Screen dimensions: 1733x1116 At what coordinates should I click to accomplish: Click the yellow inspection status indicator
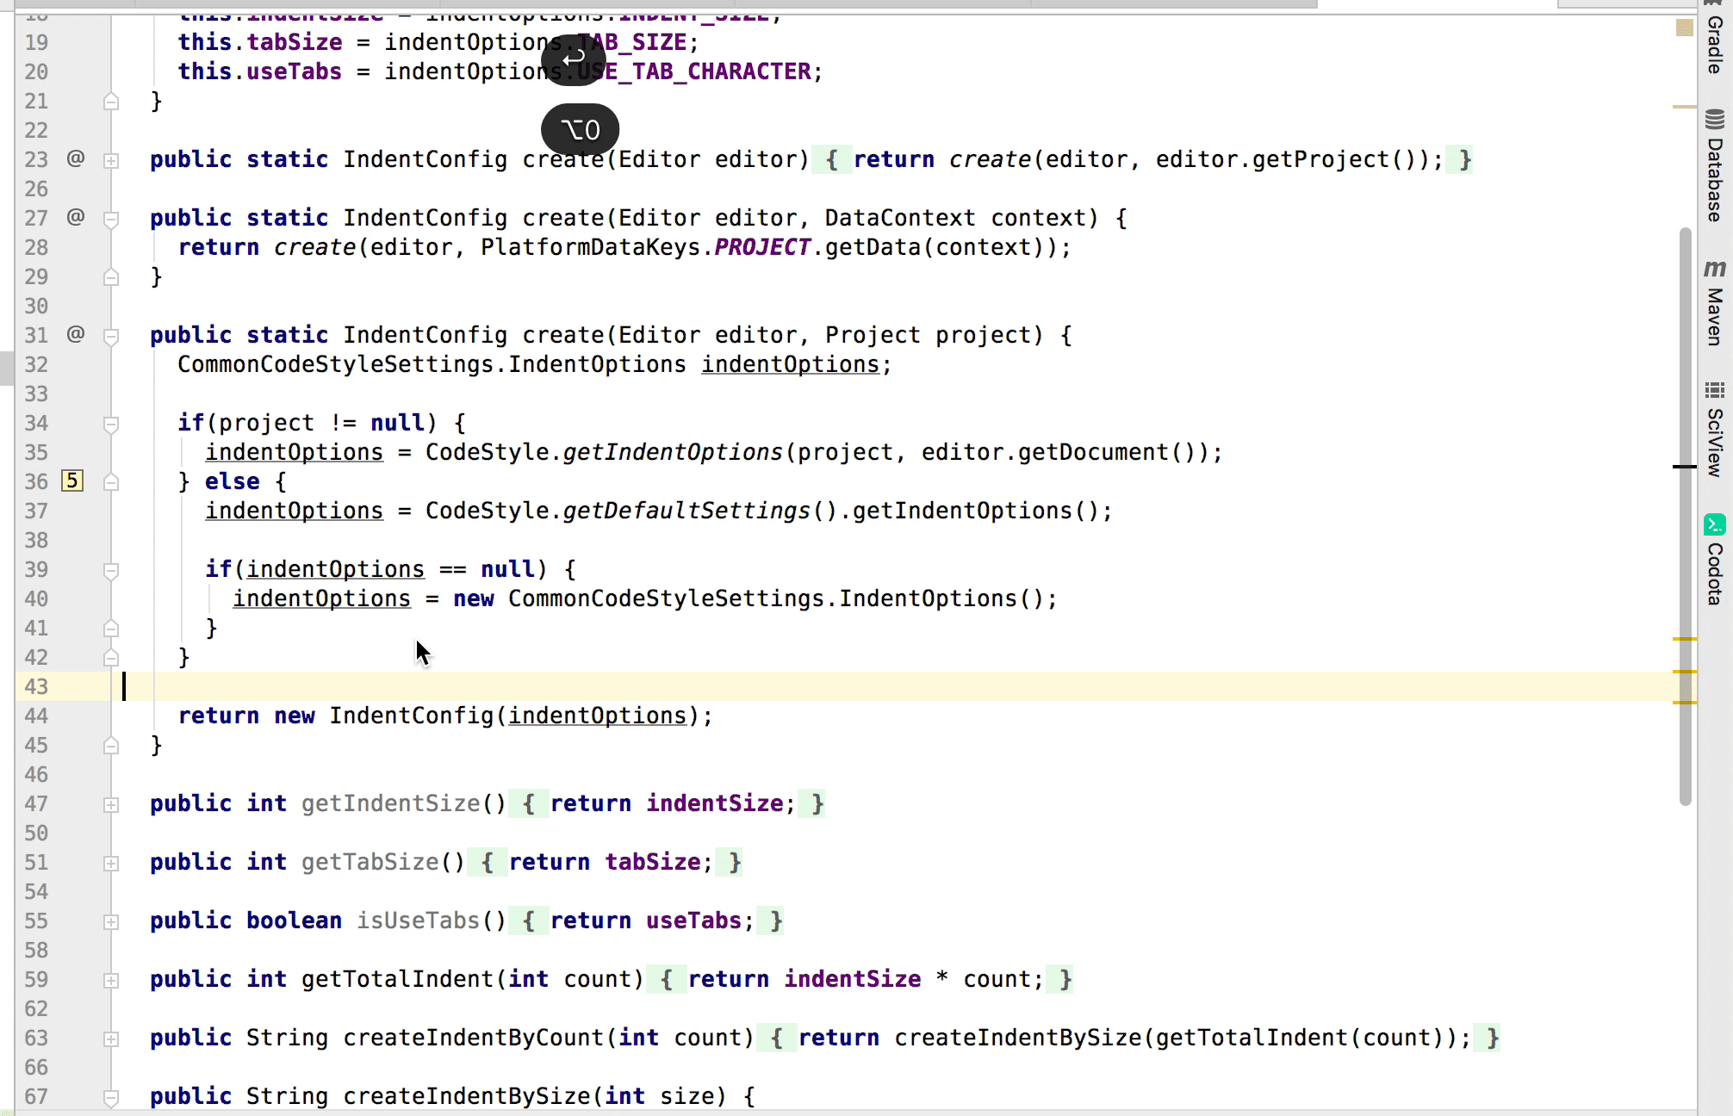pos(1685,28)
